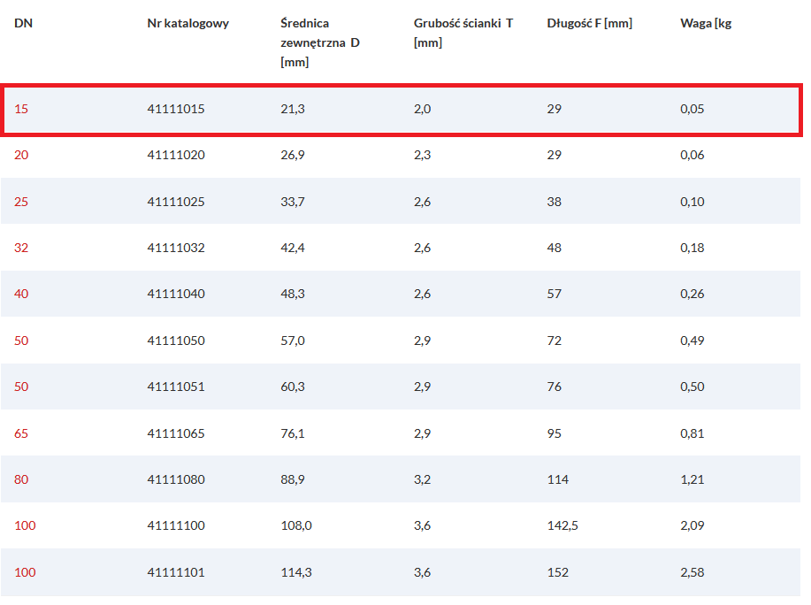Select the DN 32 link
The image size is (811, 605).
[x=21, y=248]
